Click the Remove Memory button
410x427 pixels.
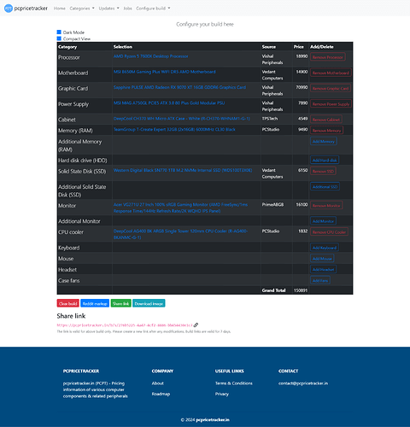(326, 131)
